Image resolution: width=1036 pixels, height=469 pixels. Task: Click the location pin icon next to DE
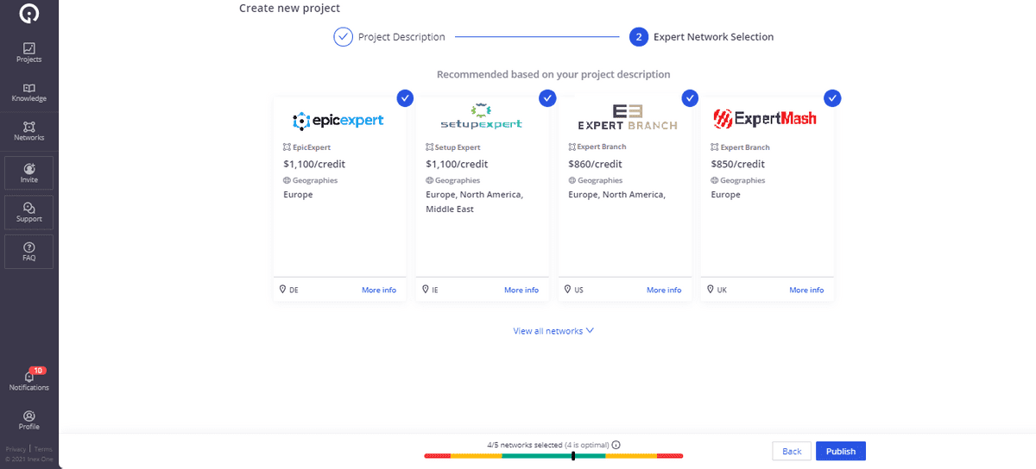coord(282,290)
